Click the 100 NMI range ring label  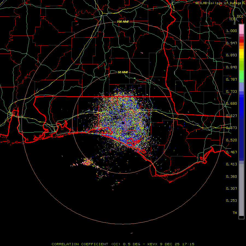tap(123, 22)
